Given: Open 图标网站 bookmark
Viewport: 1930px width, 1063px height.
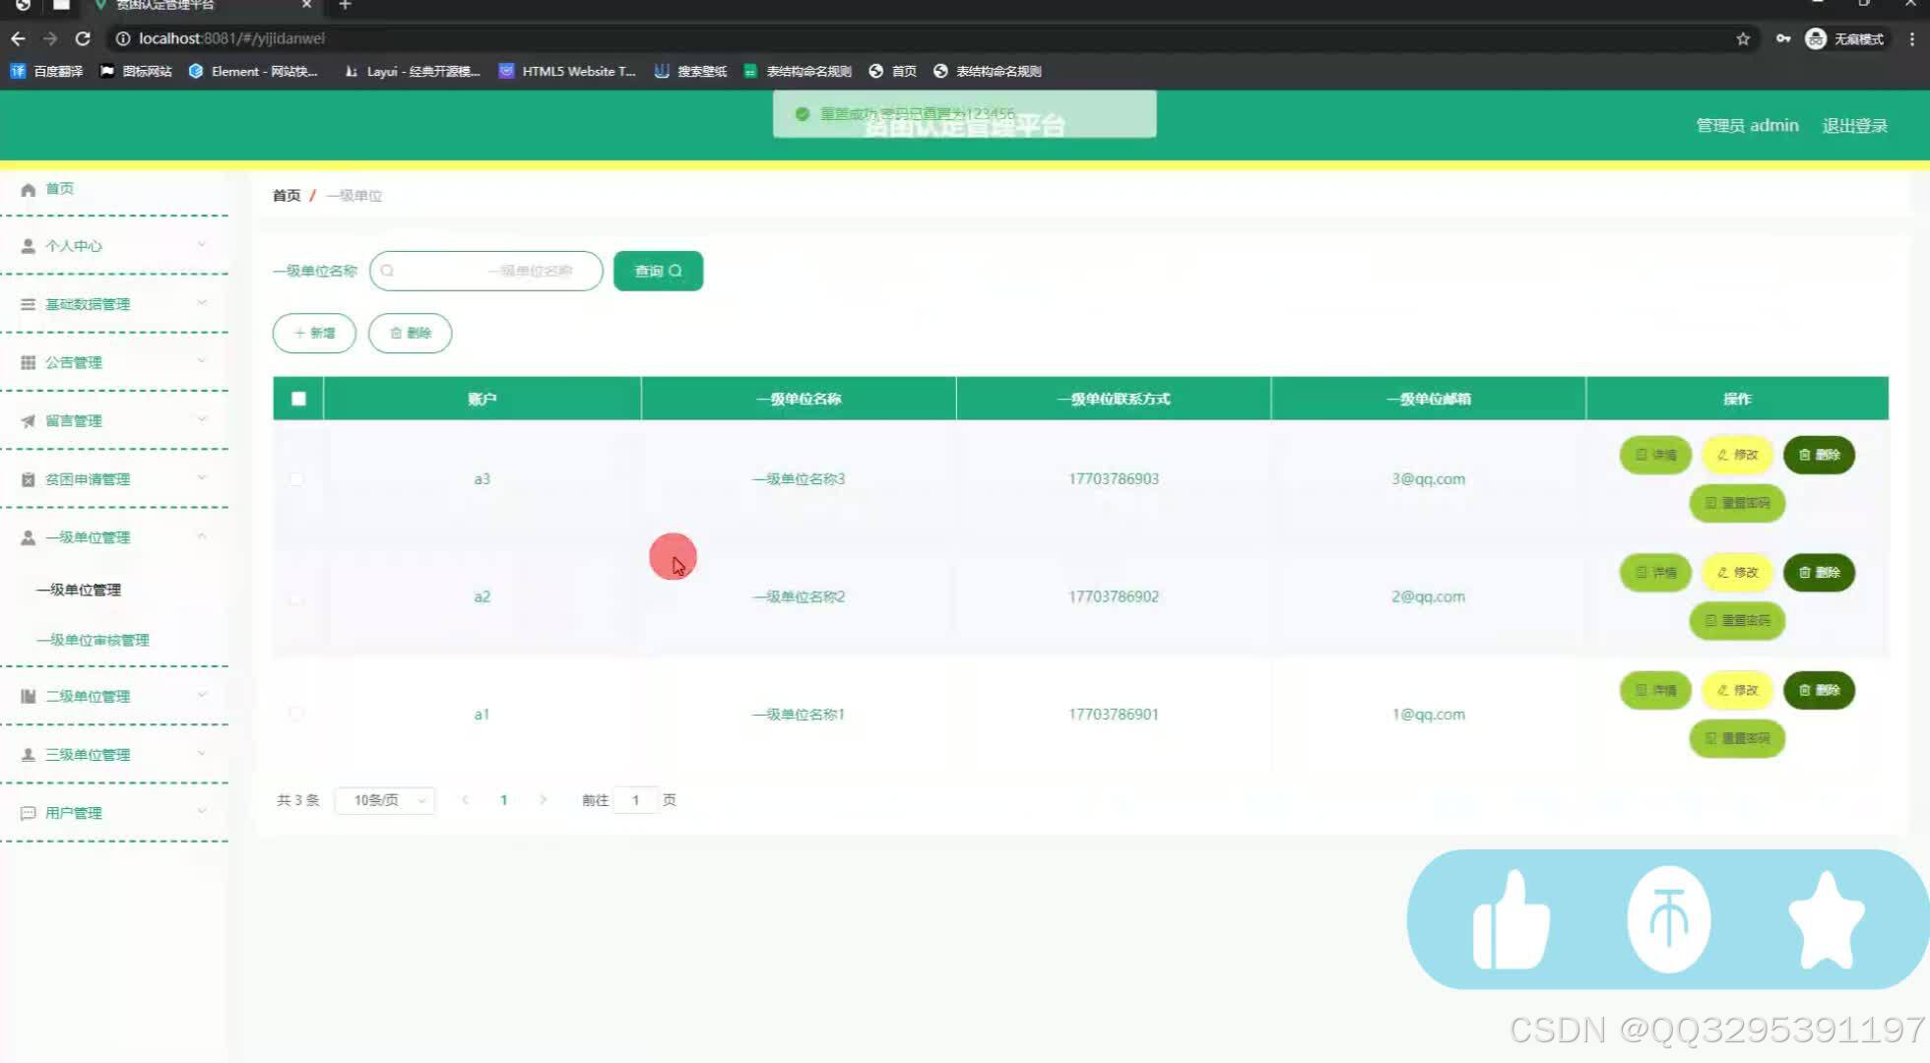Looking at the screenshot, I should pyautogui.click(x=136, y=71).
